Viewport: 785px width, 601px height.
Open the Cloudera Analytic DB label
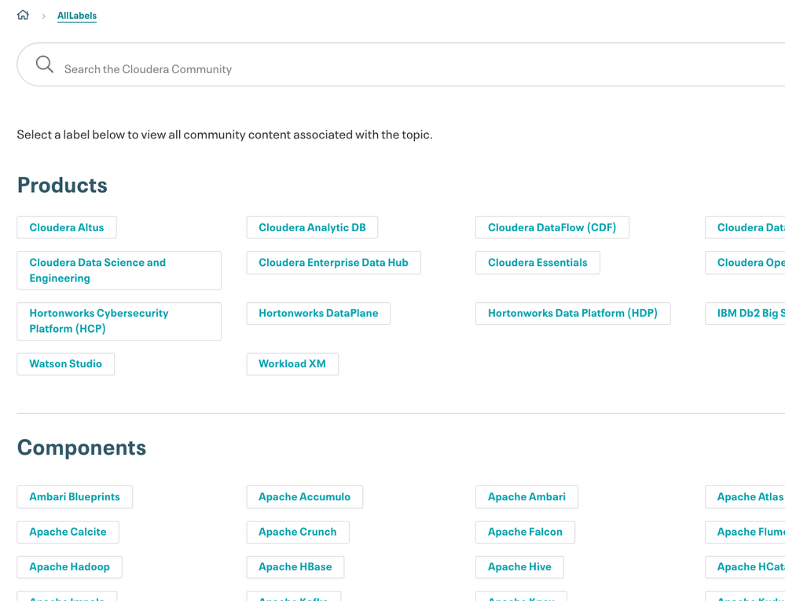(311, 227)
